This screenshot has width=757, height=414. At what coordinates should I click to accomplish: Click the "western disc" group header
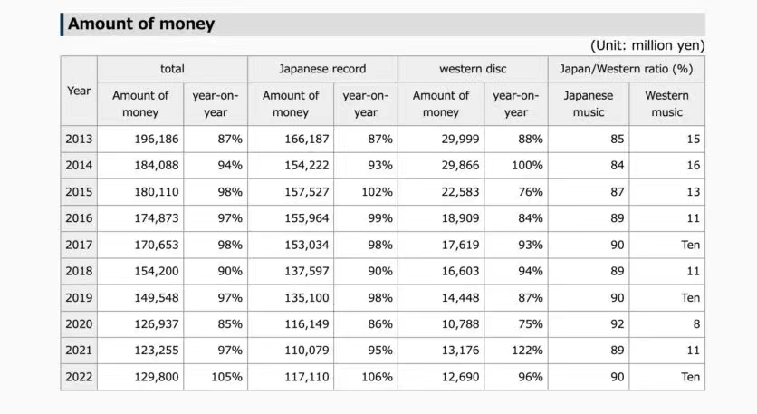(473, 69)
